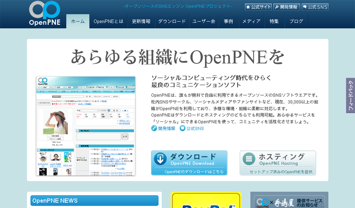Click the house icon beside 公式サイト
Image resolution: width=355 pixels, height=208 pixels.
(248, 7)
